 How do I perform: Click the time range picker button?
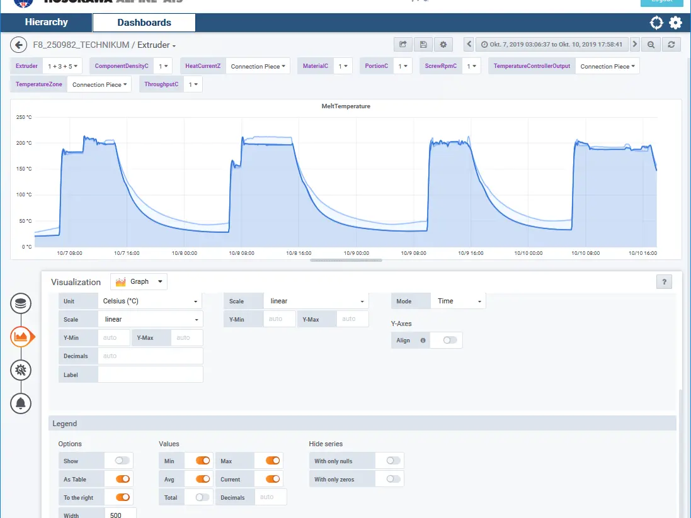pos(551,45)
